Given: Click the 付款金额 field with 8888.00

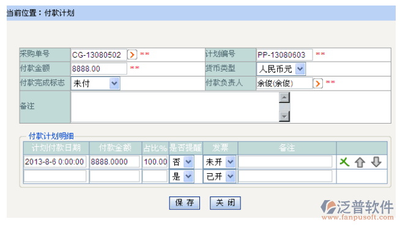Looking at the screenshot, I should [x=98, y=69].
